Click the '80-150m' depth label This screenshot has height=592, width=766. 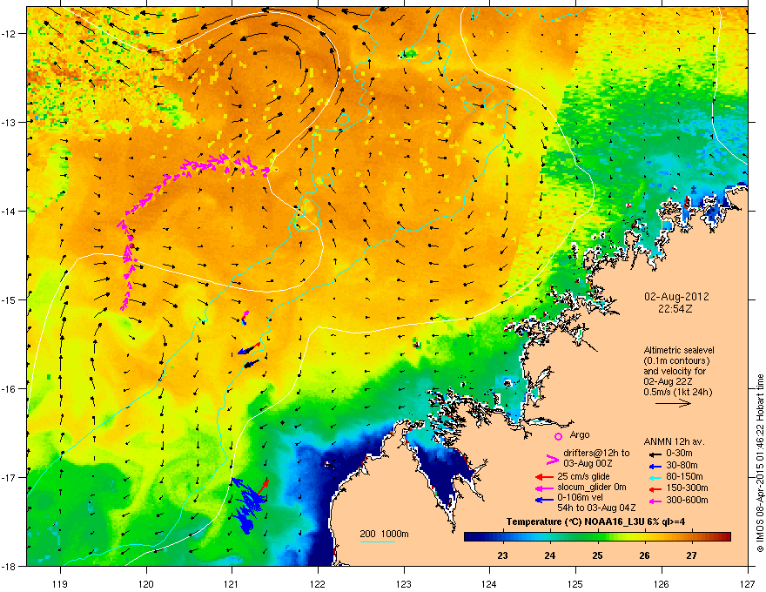(x=684, y=477)
